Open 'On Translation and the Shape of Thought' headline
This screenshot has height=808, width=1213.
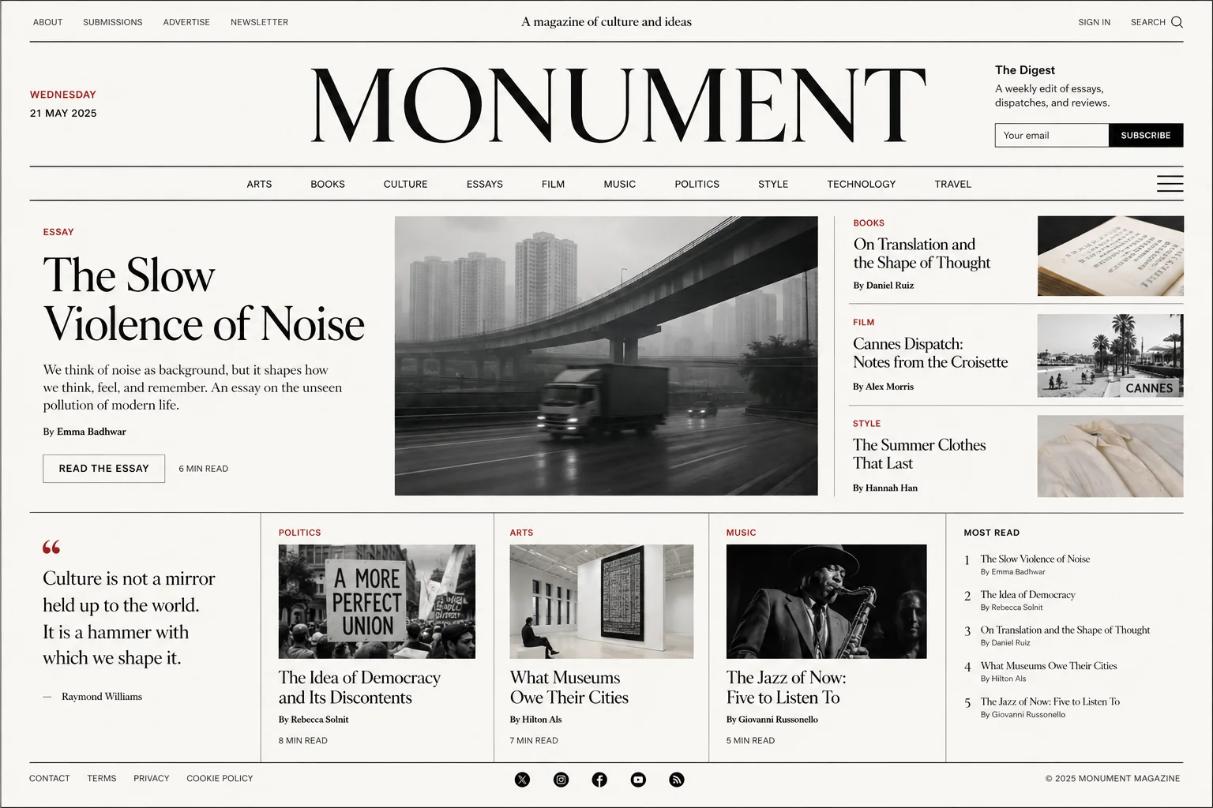point(922,253)
